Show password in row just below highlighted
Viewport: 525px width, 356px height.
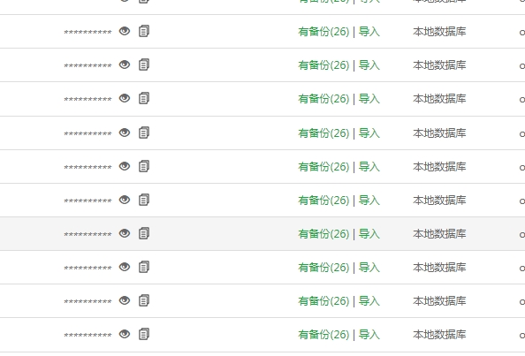125,267
